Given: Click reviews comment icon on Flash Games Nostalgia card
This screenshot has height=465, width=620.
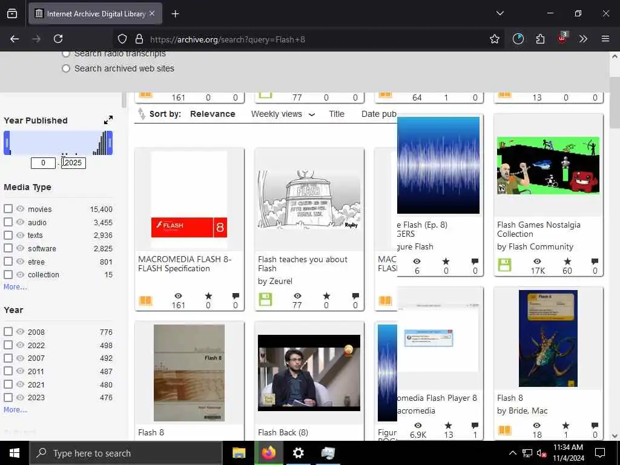Looking at the screenshot, I should coord(595,262).
